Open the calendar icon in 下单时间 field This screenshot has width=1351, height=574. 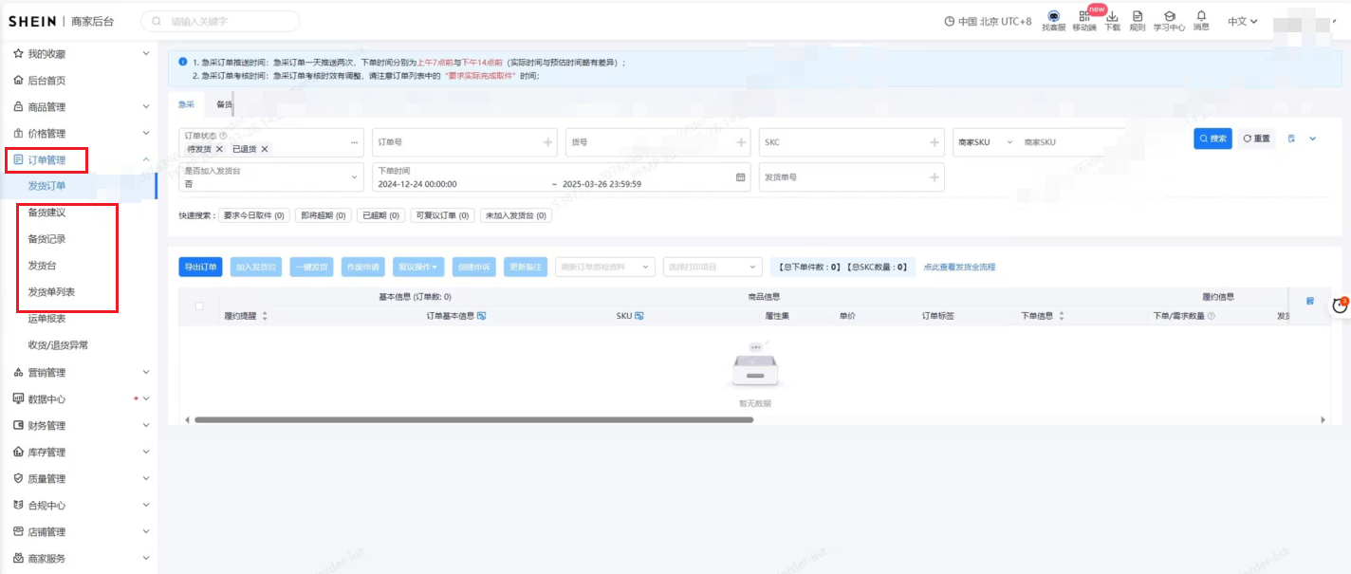(x=741, y=177)
